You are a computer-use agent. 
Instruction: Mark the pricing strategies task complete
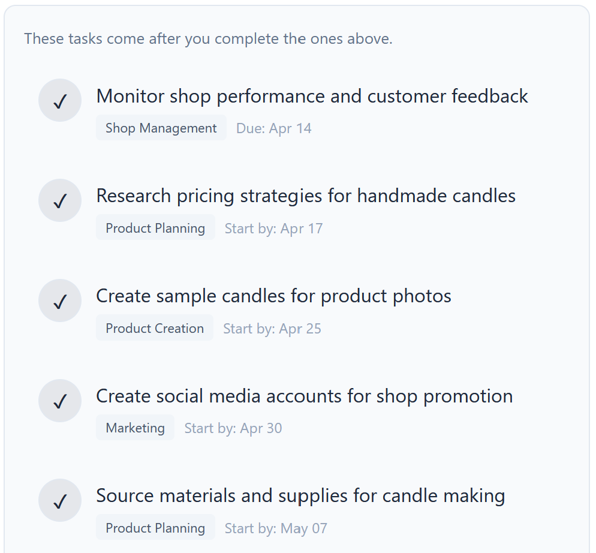[x=60, y=200]
